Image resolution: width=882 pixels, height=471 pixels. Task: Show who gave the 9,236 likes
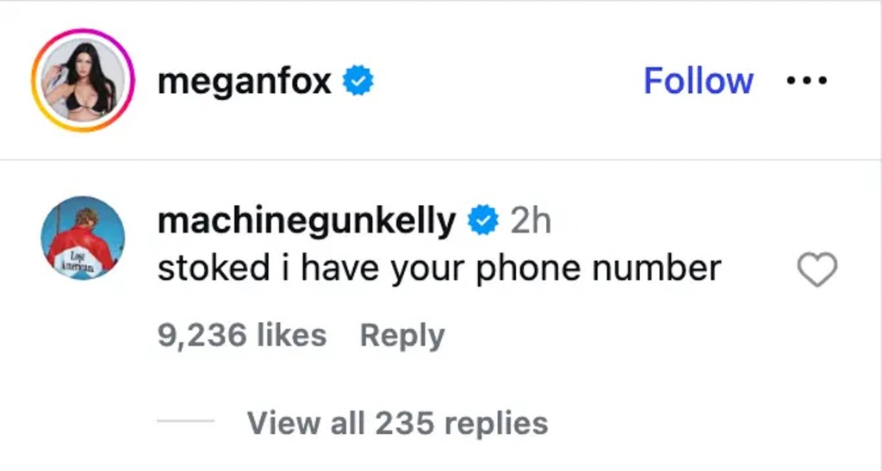coord(242,336)
